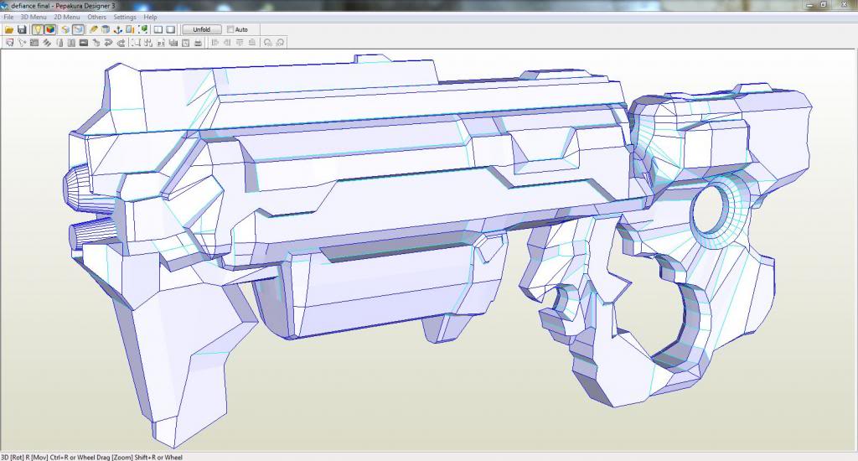Click the rotate 90 clockwise icon

(279, 43)
